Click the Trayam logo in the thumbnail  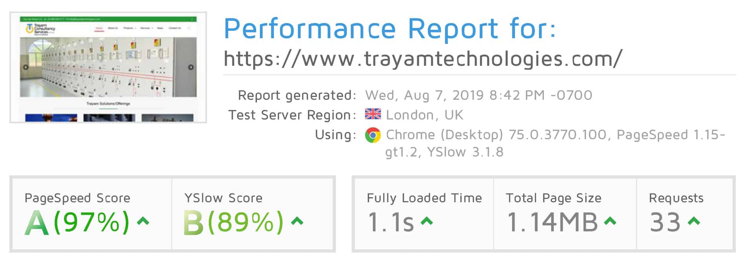40,29
